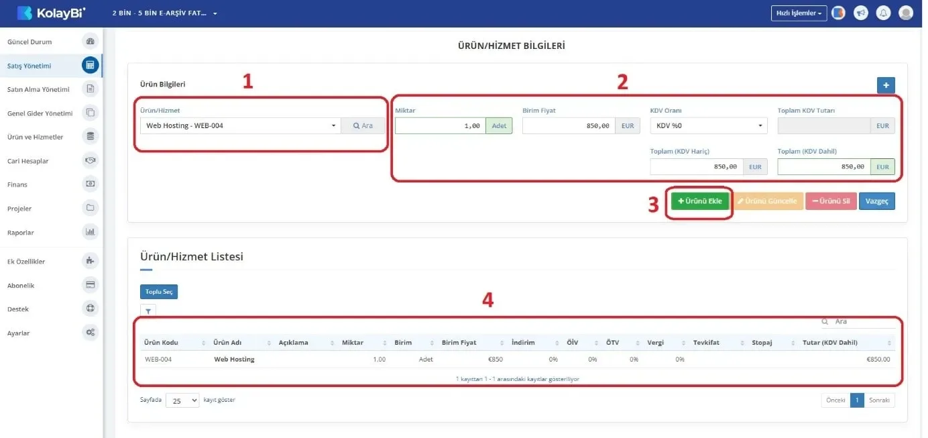Select the Cari Hesaplar menu item
Viewport: 928px width, 438px height.
(28, 161)
